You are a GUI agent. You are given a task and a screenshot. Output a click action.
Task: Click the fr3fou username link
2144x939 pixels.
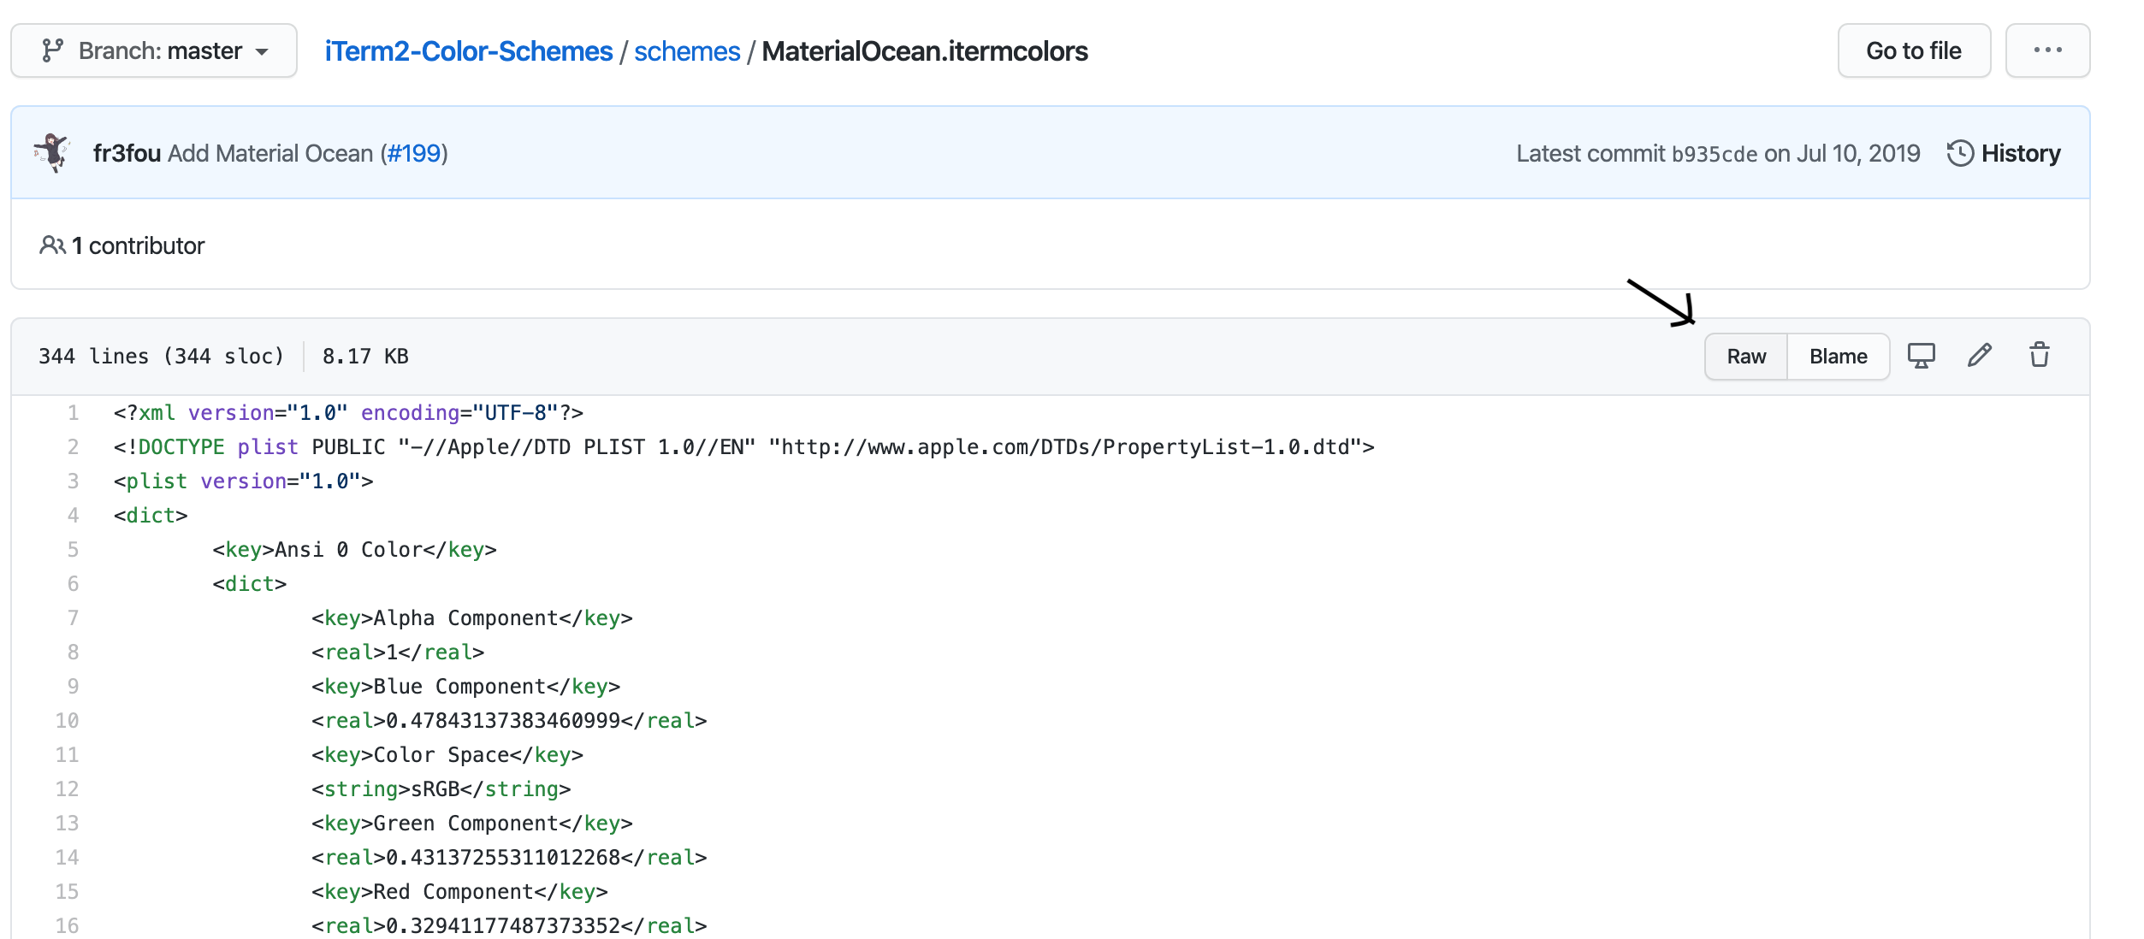(x=127, y=154)
